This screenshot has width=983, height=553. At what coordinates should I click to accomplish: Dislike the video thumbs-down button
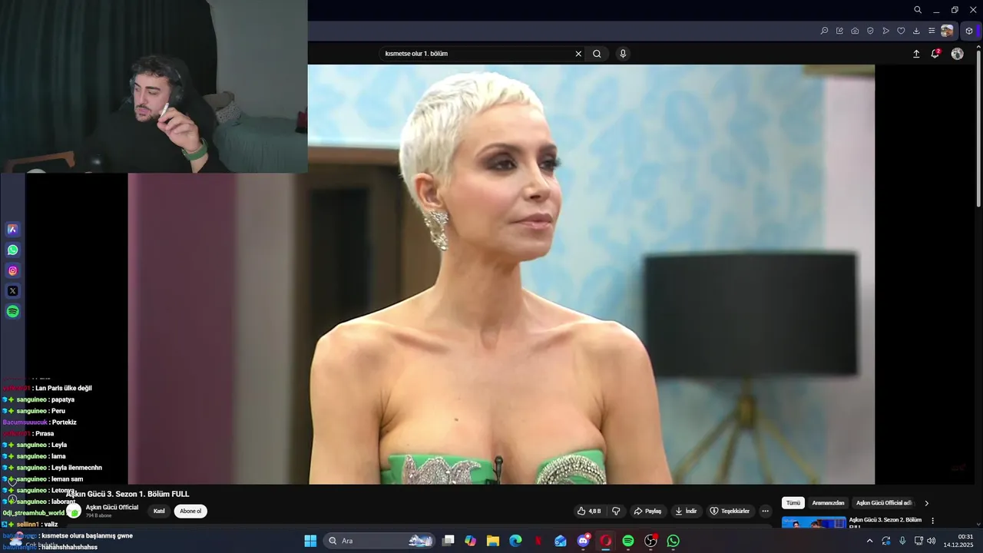[615, 511]
